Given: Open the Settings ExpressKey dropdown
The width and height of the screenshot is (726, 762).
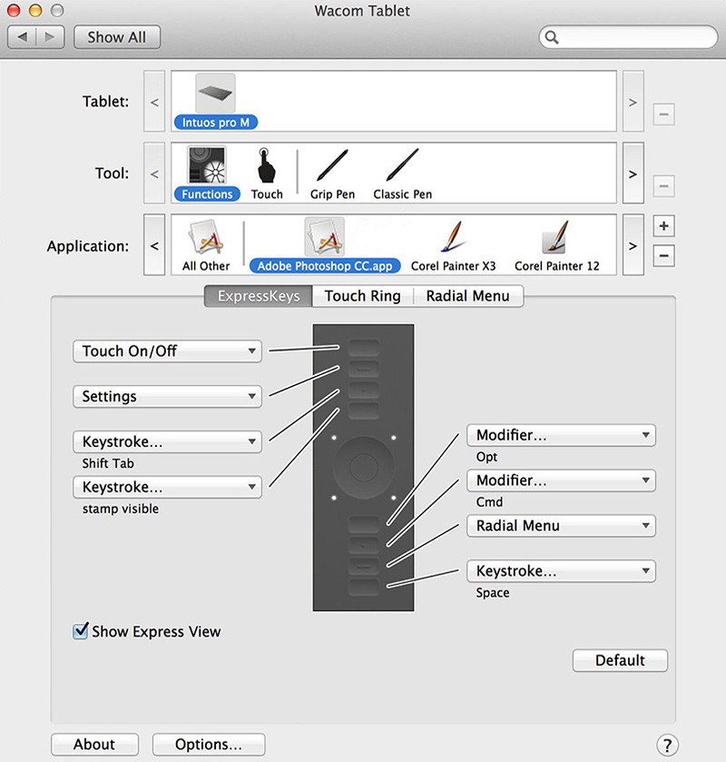Looking at the screenshot, I should (x=167, y=396).
